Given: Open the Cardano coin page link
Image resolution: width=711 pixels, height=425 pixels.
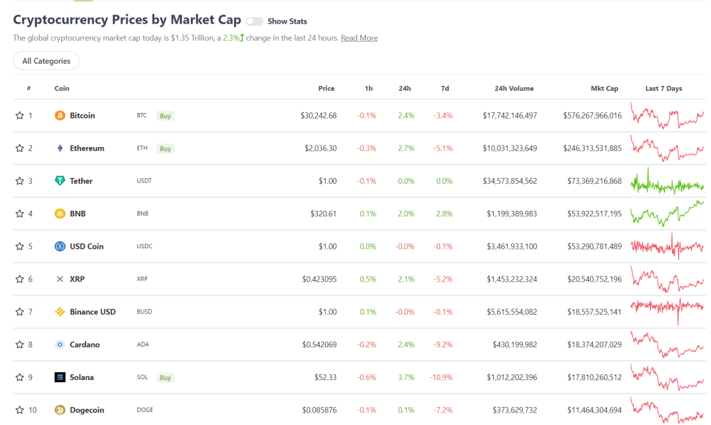Looking at the screenshot, I should click(85, 345).
